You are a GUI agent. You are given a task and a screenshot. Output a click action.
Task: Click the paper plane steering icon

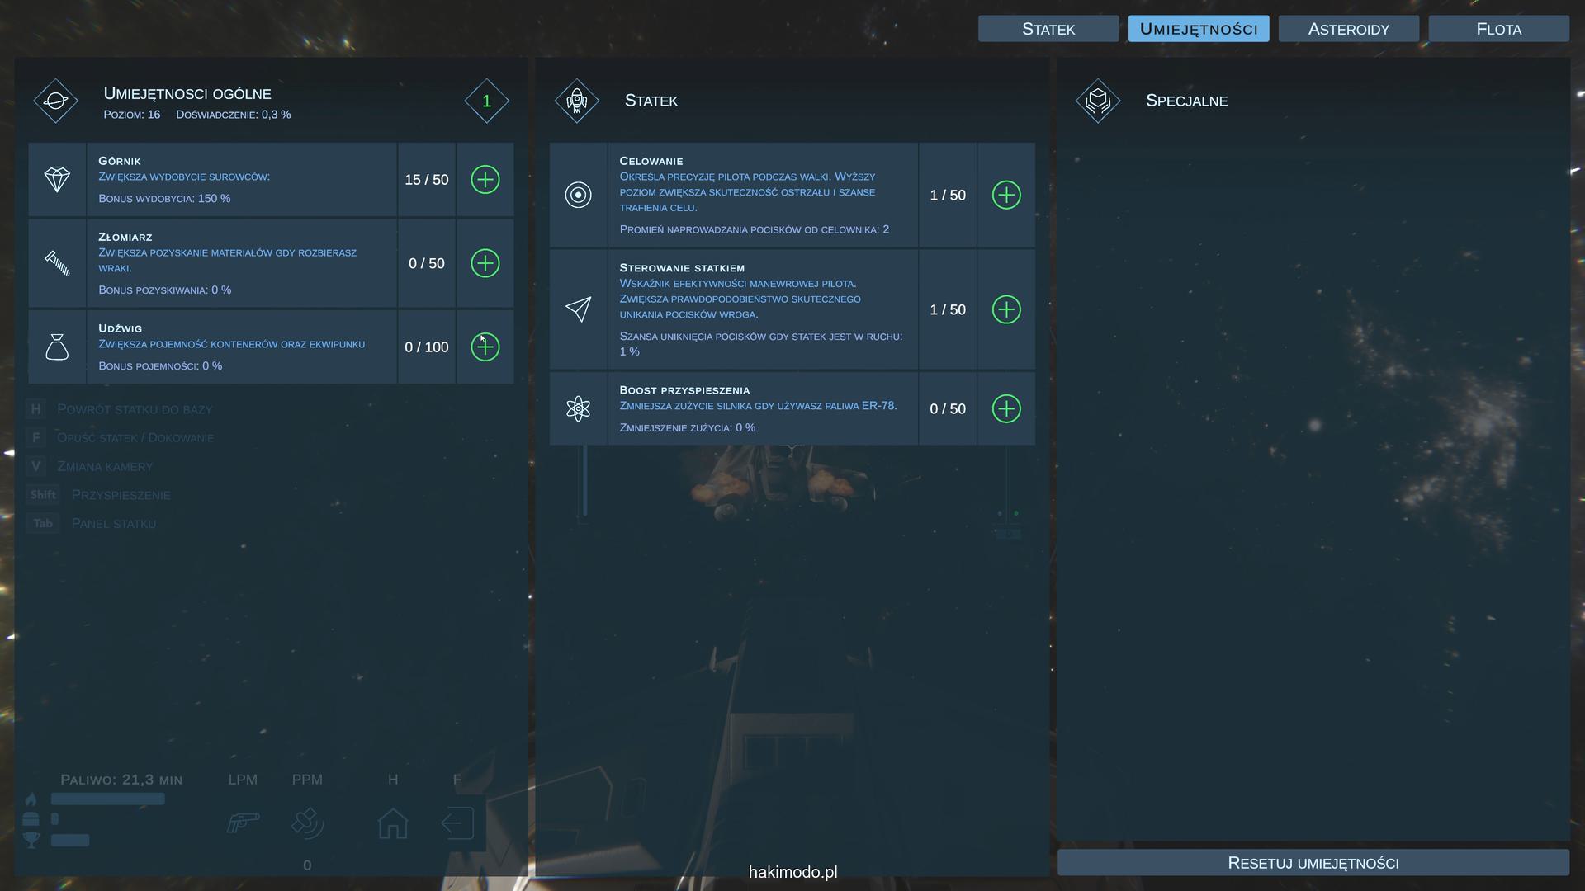point(578,309)
